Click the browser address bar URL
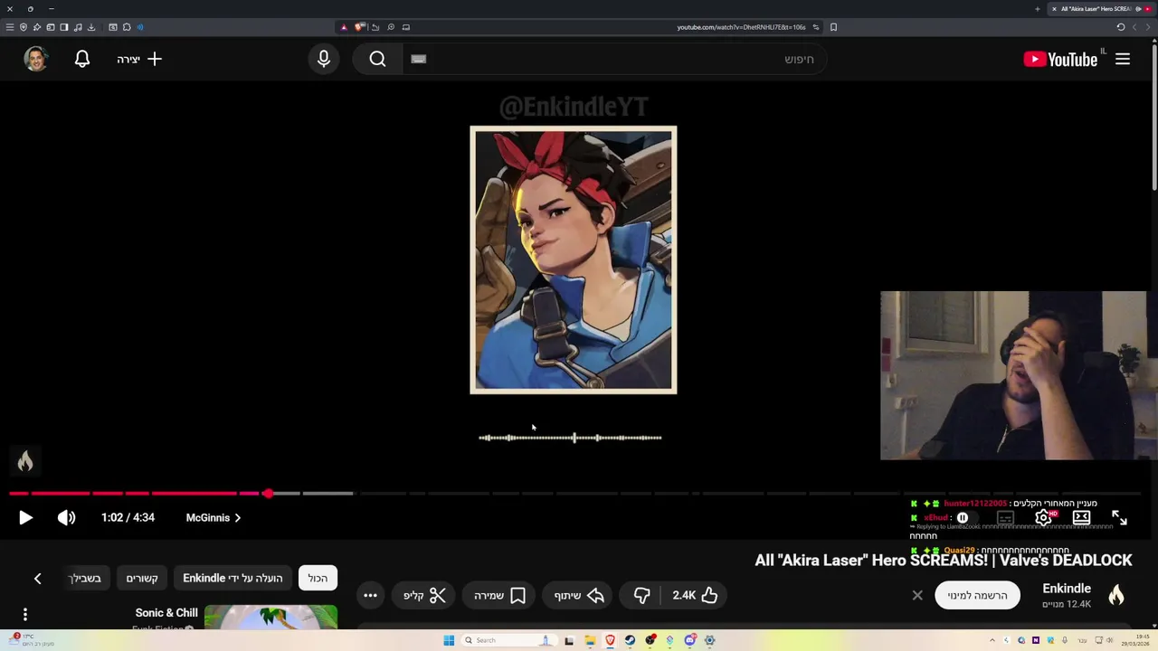This screenshot has height=651, width=1158. pyautogui.click(x=741, y=27)
